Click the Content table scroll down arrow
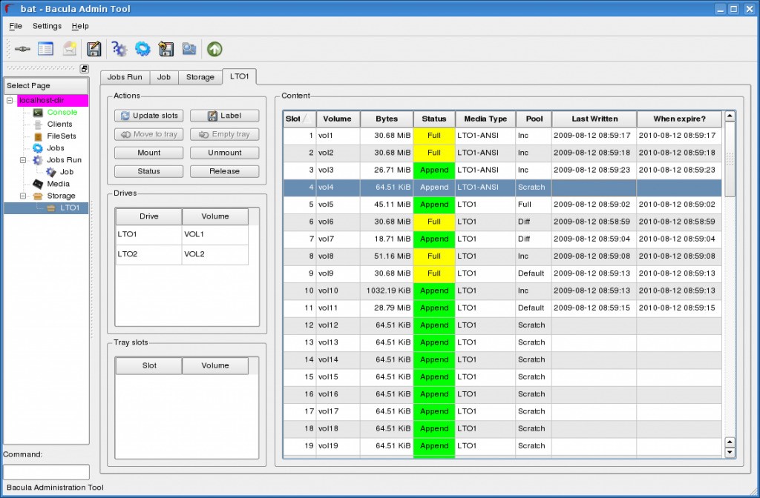This screenshot has height=498, width=760. coord(730,452)
